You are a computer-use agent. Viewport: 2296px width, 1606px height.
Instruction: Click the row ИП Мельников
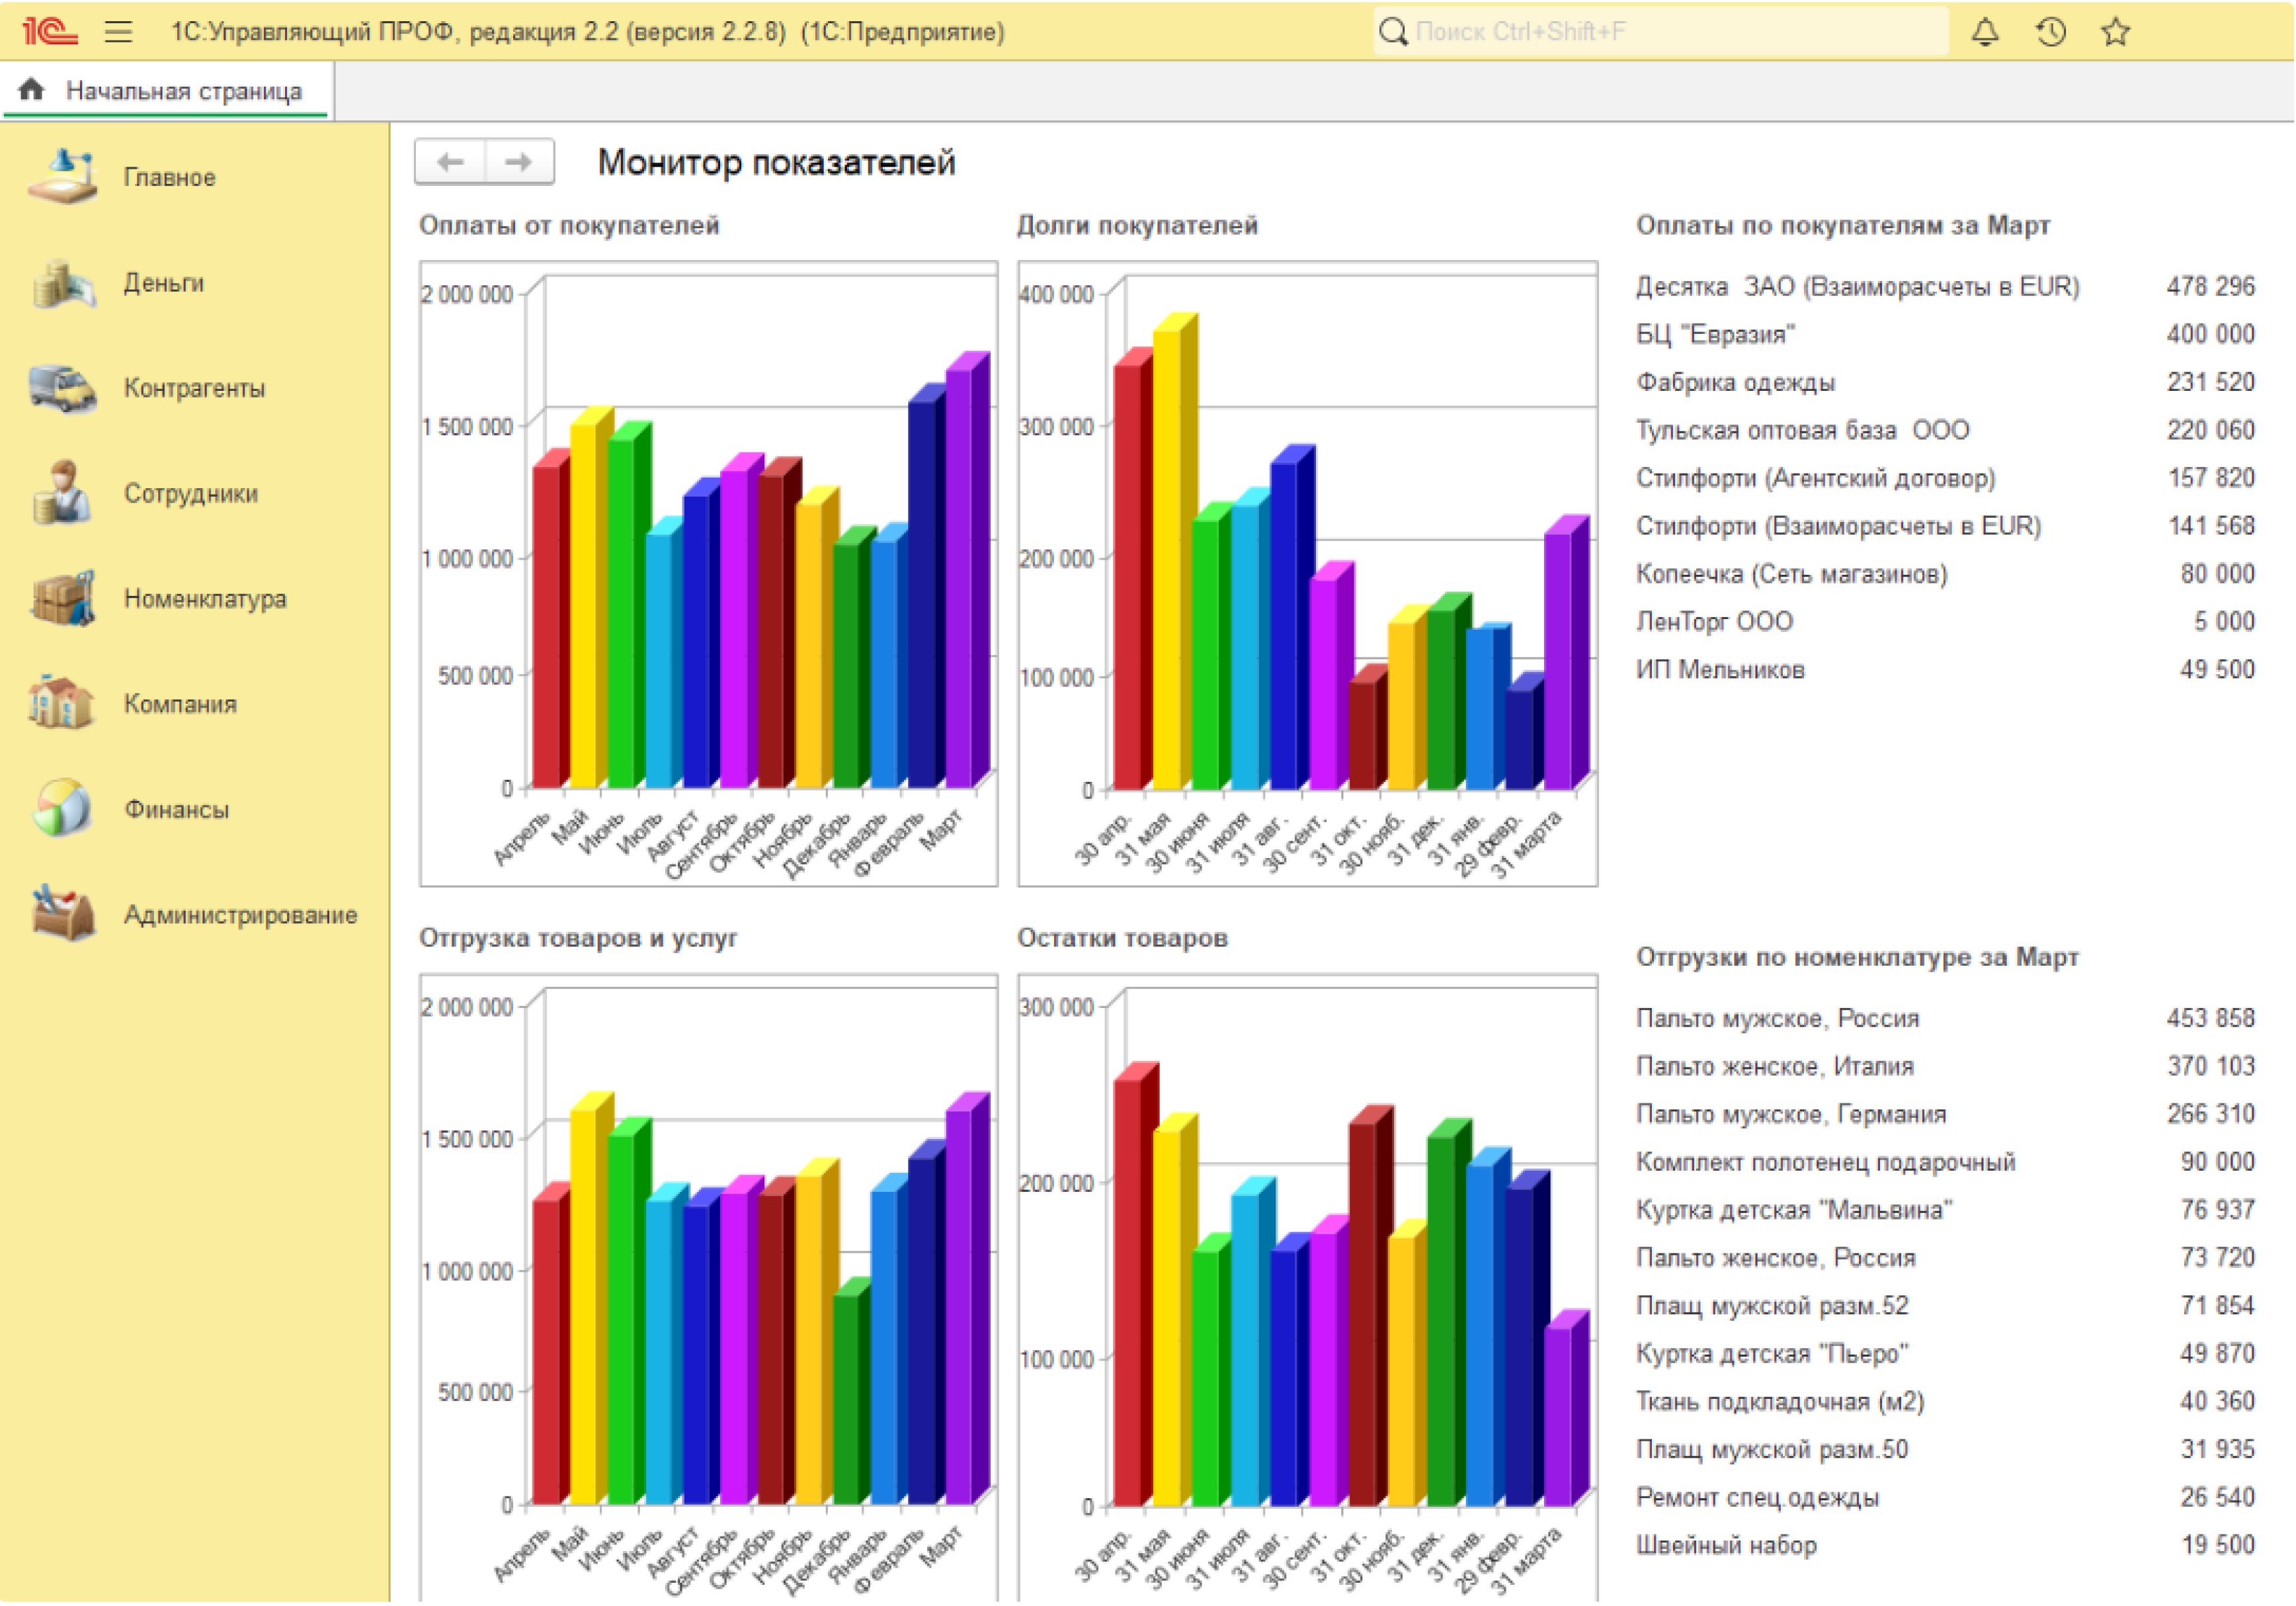1945,670
